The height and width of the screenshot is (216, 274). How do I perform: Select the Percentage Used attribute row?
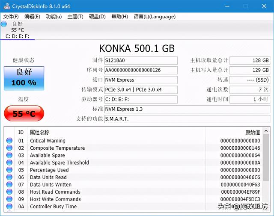133,170
